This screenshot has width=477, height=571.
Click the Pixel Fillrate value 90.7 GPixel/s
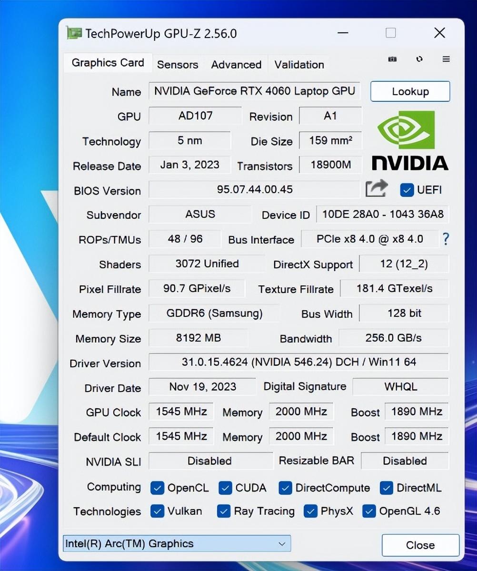[x=197, y=288]
